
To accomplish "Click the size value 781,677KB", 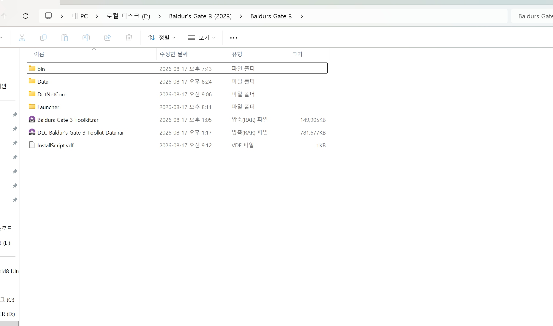I will click(313, 132).
